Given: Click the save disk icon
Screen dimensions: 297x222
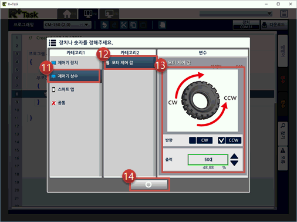Looking at the screenshot, I should click(284, 14).
